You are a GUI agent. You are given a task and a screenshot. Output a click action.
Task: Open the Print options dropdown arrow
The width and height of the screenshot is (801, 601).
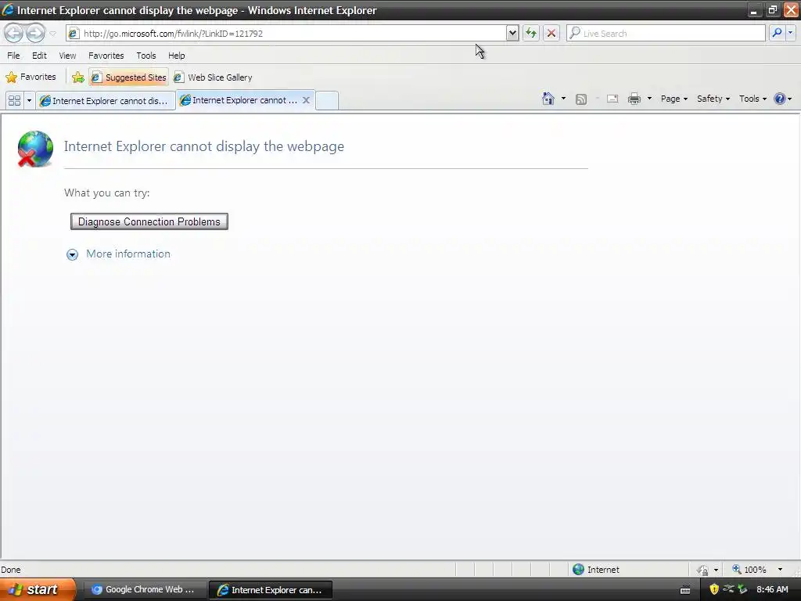[x=649, y=99]
